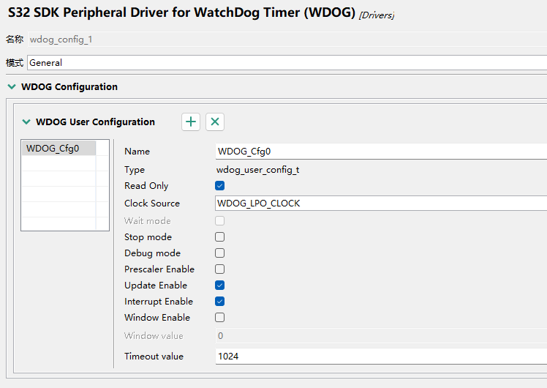Enable the Debug mode checkbox
This screenshot has width=547, height=388.
[x=219, y=253]
